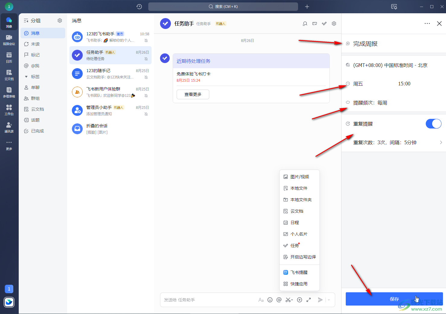Open the Messages icon in the left sidebar
This screenshot has width=446, height=314.
pos(9,22)
